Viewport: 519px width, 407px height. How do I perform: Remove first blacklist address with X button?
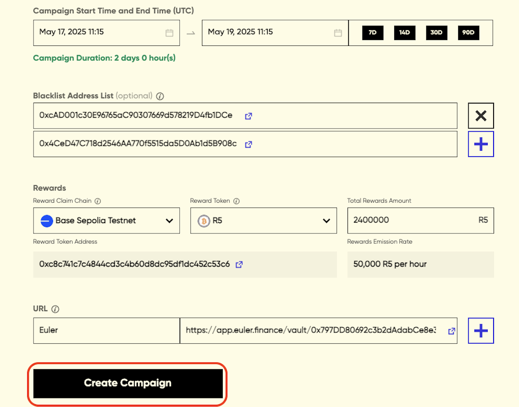[x=481, y=116]
